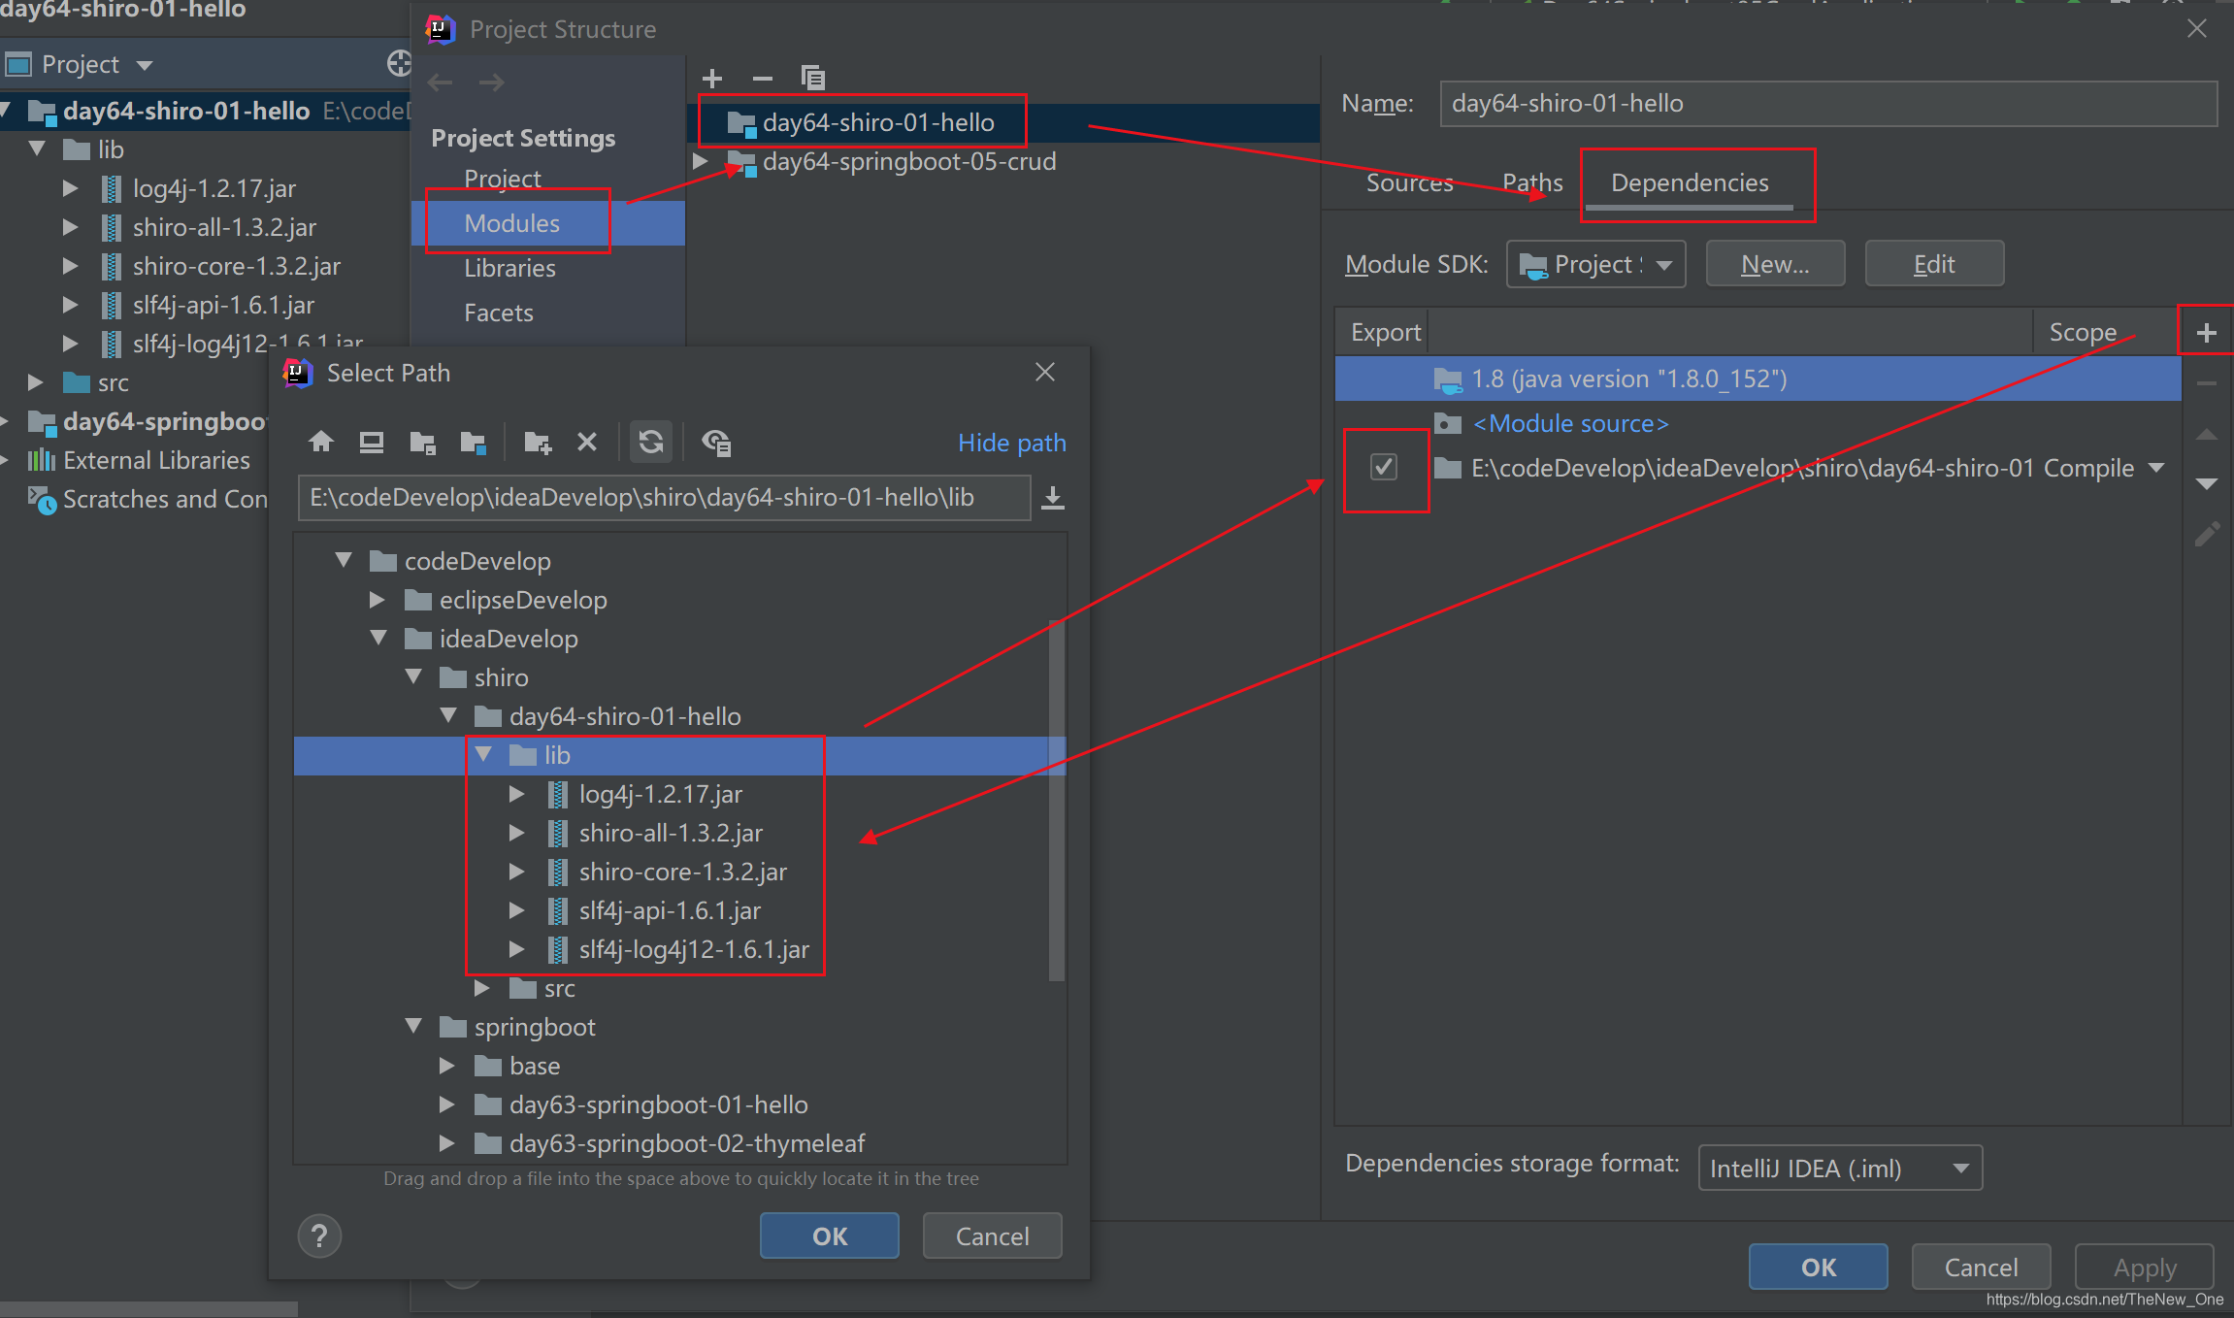The width and height of the screenshot is (2234, 1318).
Task: Select Libraries in Project Settings
Action: point(509,268)
